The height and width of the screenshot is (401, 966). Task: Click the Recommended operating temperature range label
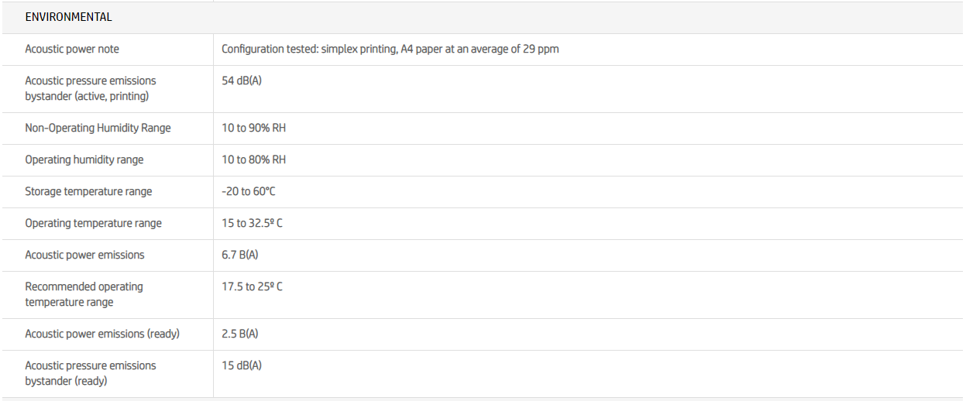pyautogui.click(x=84, y=294)
